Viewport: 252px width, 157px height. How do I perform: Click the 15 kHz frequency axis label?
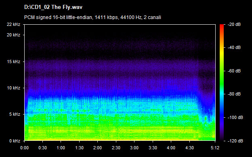[13, 62]
